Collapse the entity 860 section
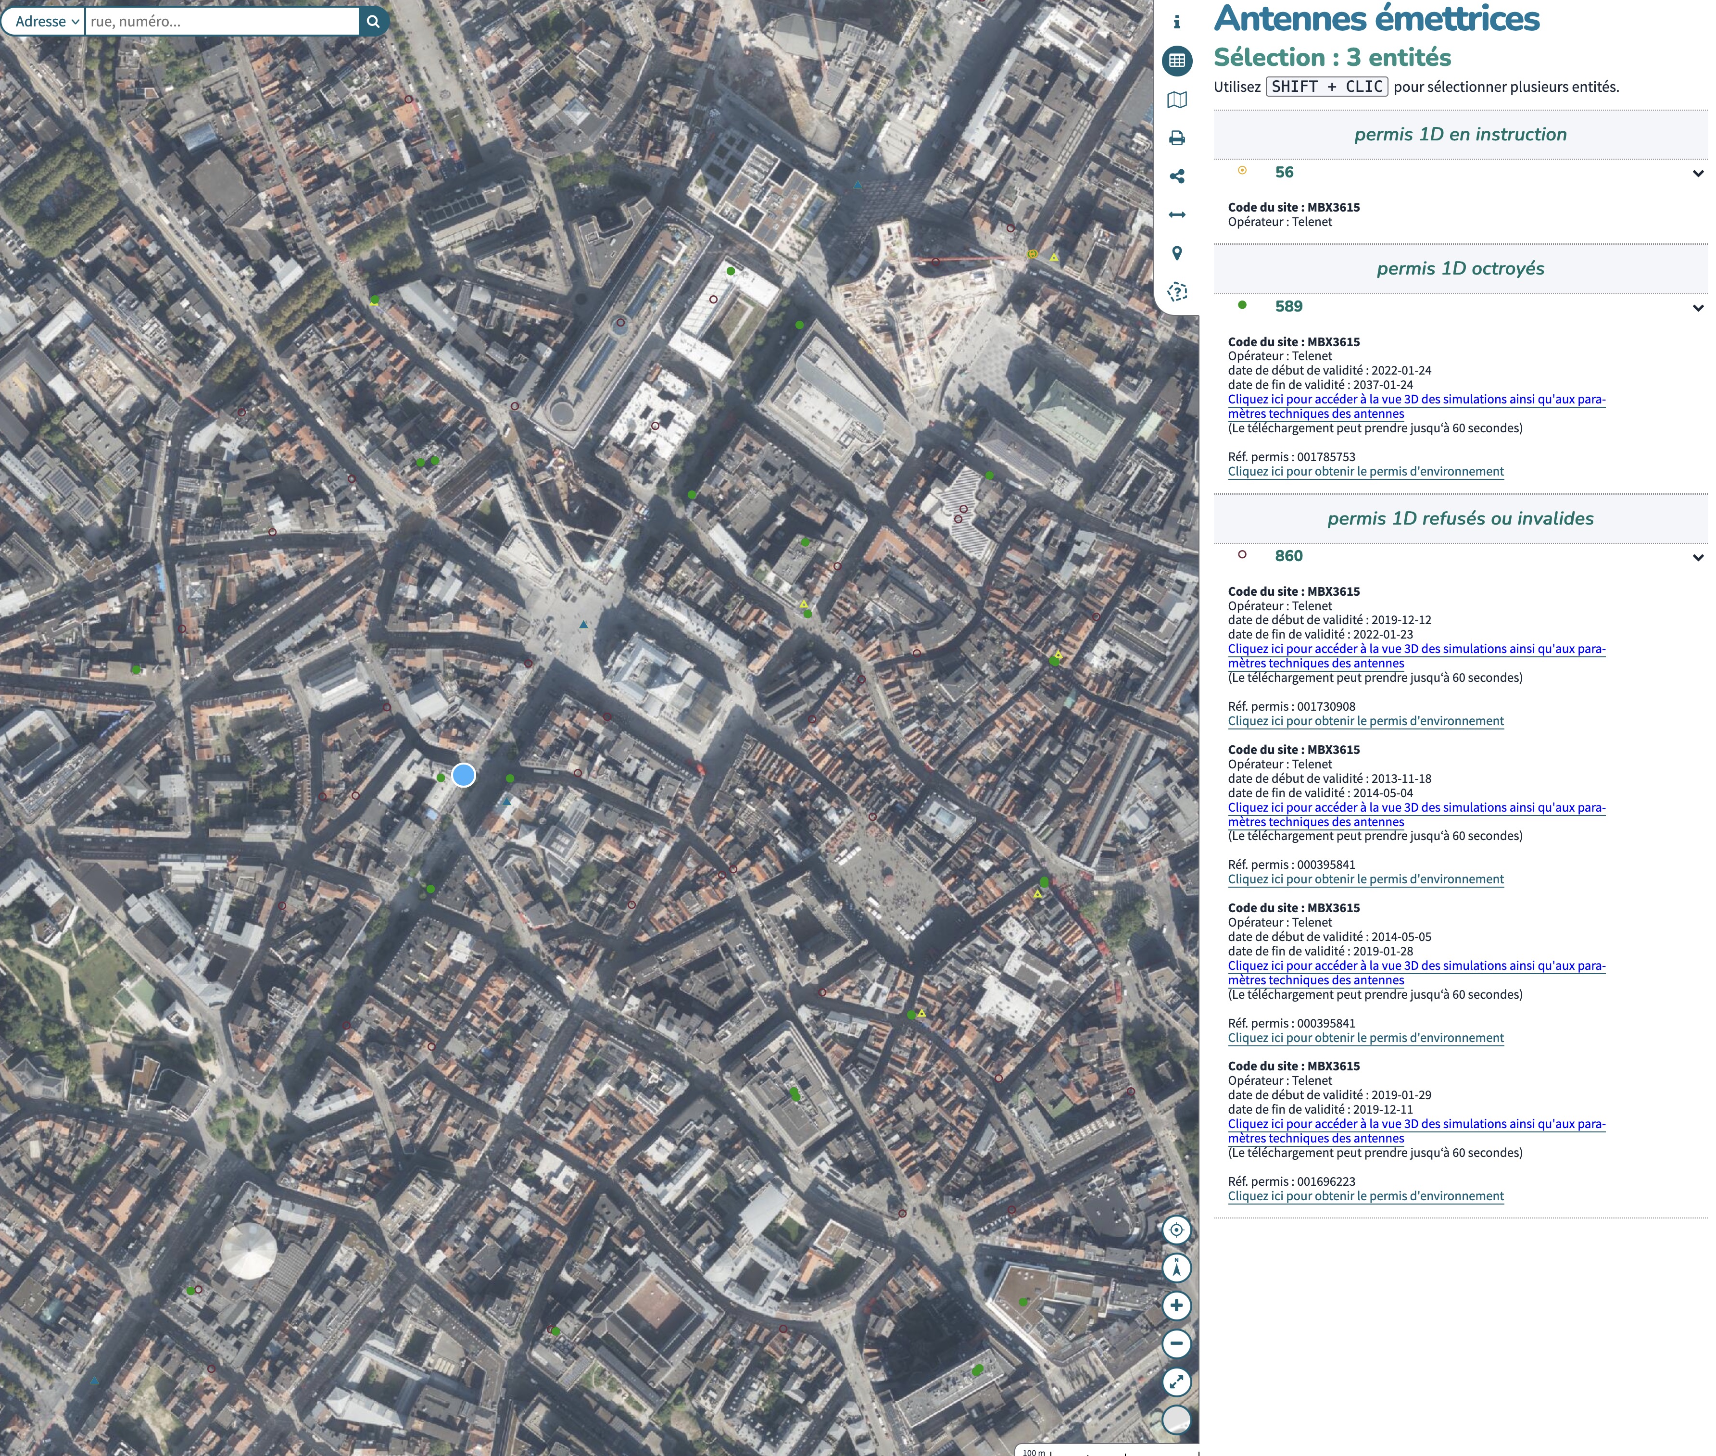This screenshot has width=1716, height=1456. (1697, 557)
